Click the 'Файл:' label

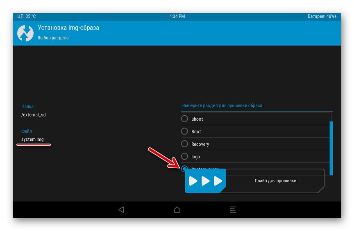[x=27, y=131]
